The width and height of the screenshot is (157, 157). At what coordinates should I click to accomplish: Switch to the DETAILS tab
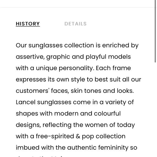tap(76, 24)
